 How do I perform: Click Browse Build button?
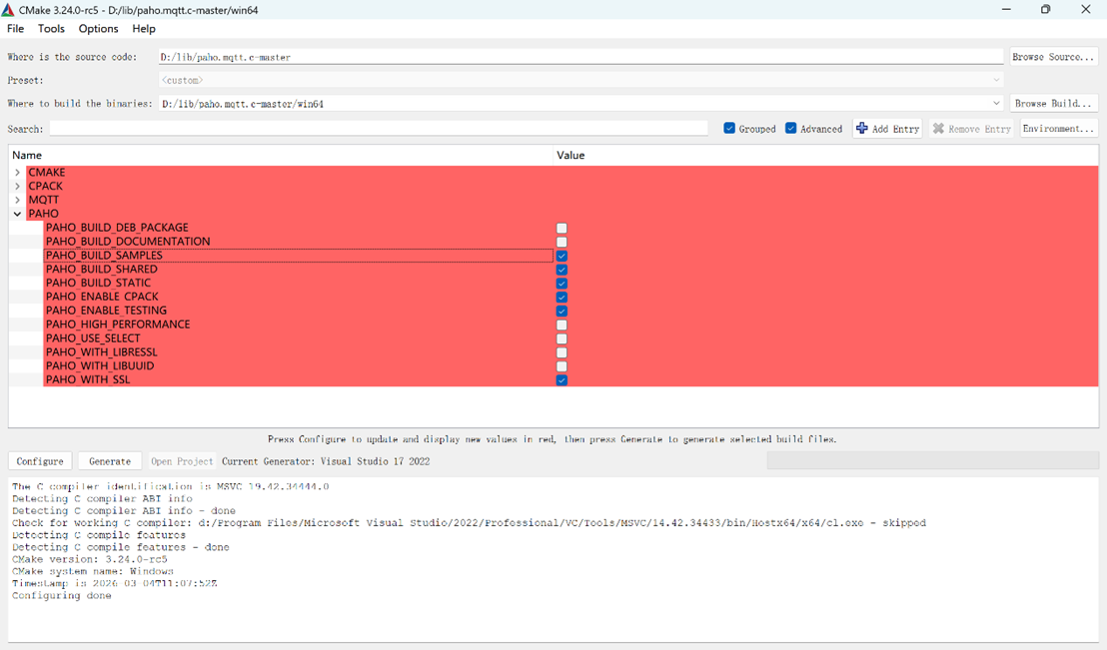(x=1053, y=103)
